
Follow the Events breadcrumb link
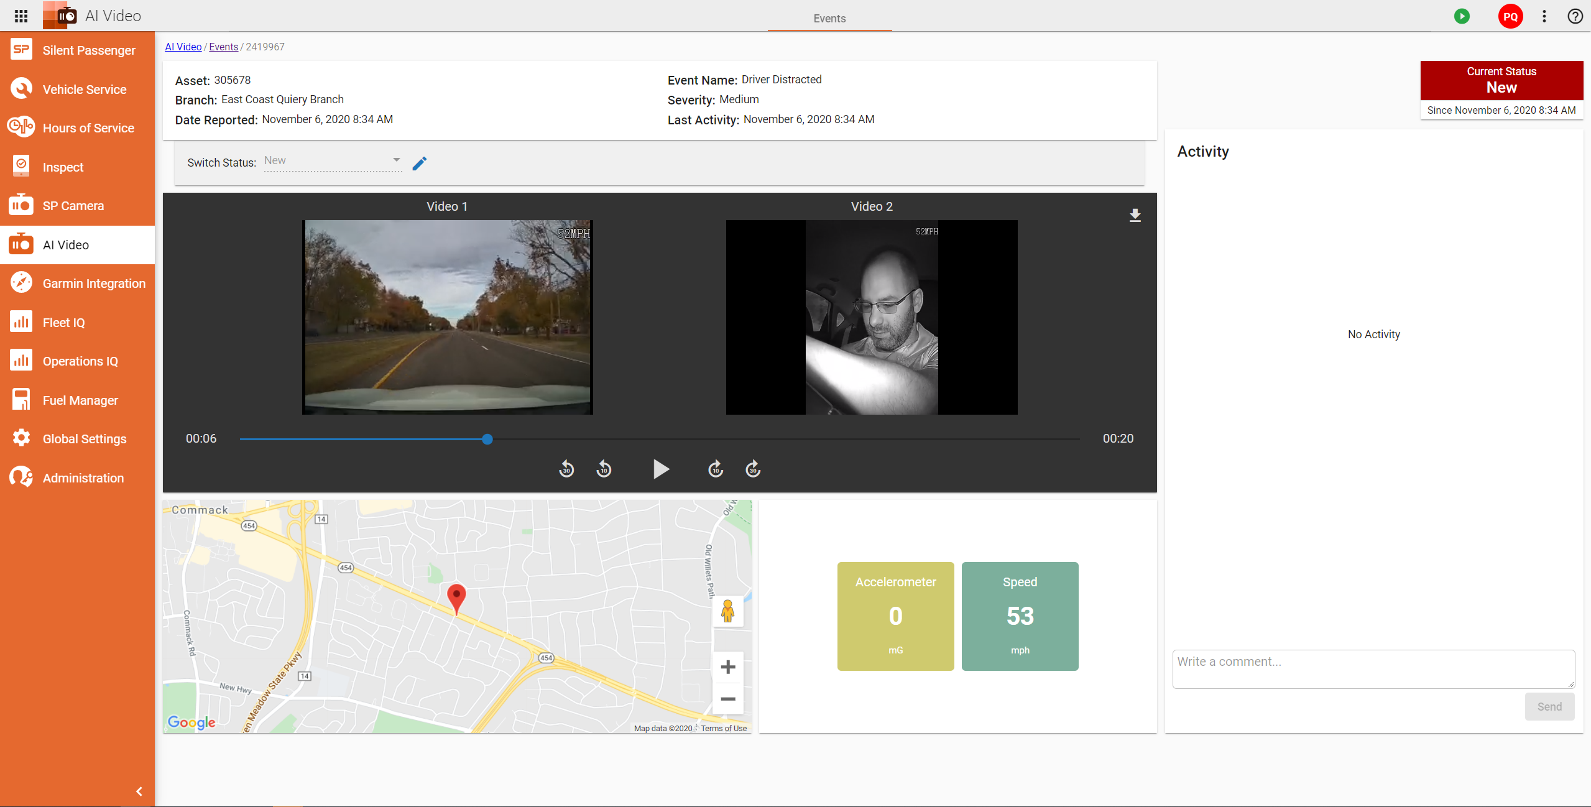(223, 47)
